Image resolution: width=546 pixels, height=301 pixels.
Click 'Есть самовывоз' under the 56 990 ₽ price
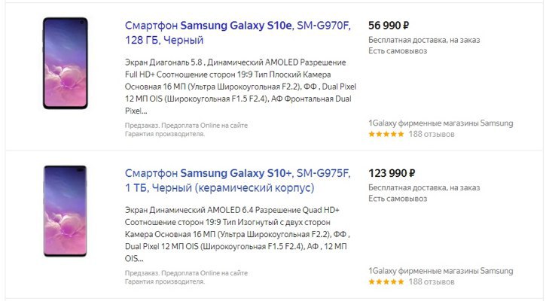click(x=398, y=51)
